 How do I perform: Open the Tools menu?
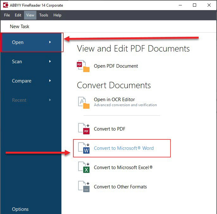click(44, 15)
